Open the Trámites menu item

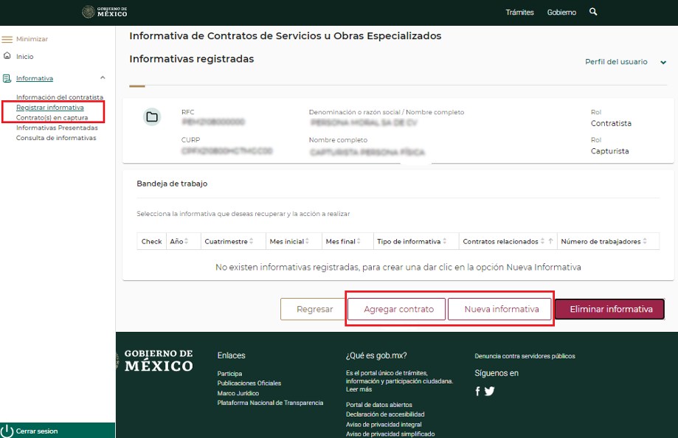[x=520, y=12]
